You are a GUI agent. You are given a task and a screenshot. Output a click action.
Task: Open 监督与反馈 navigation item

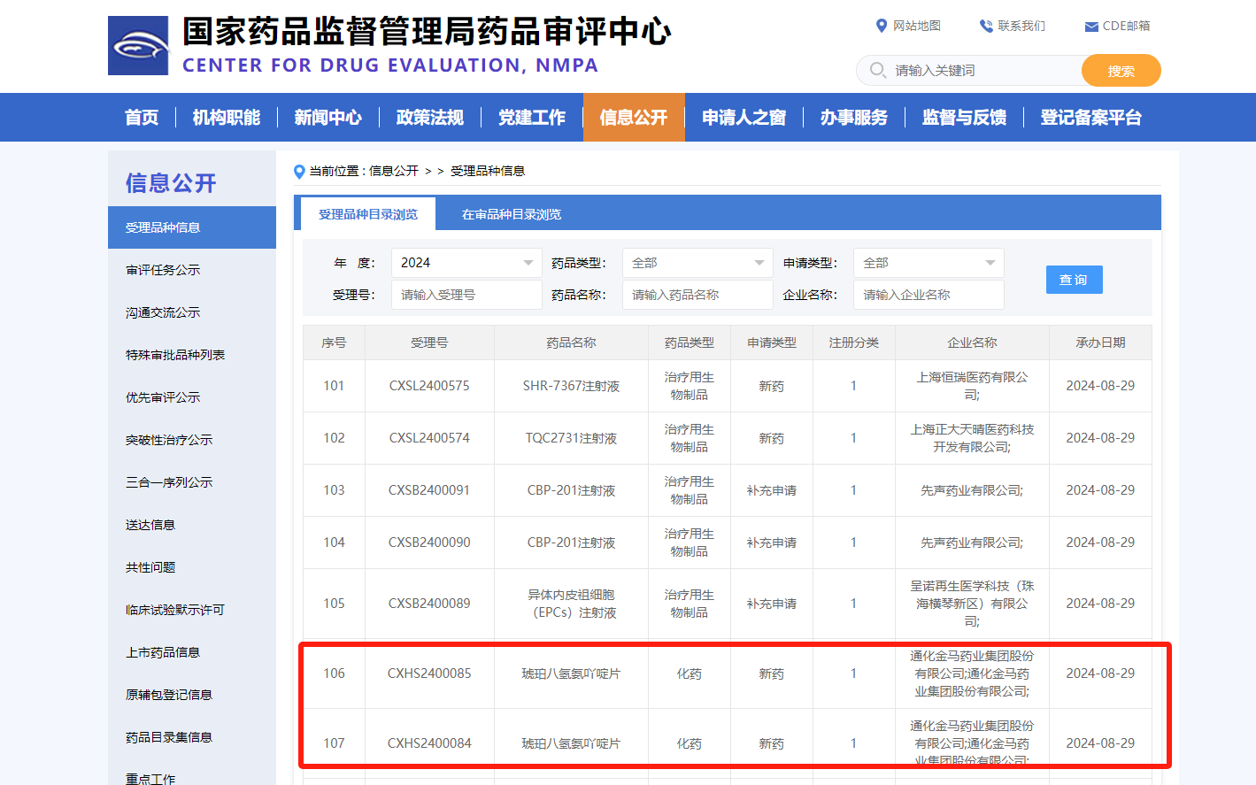pyautogui.click(x=965, y=117)
